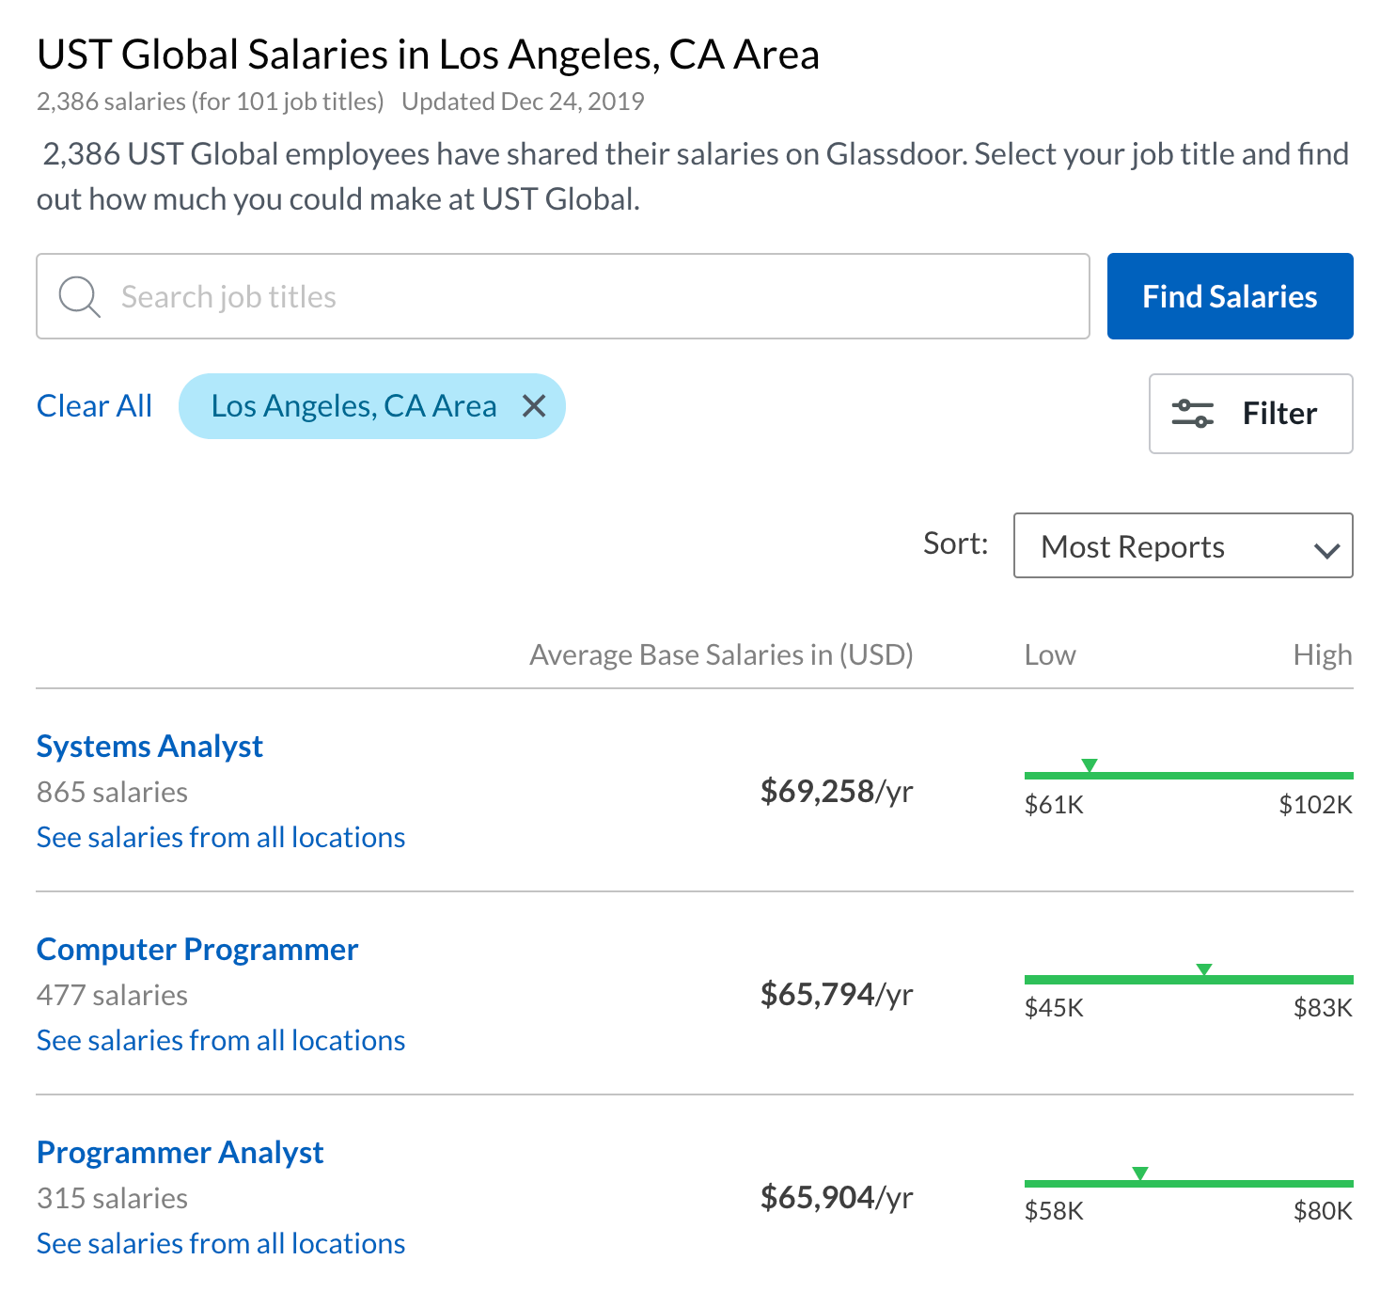
Task: Click the Find Salaries button
Action: [x=1231, y=296]
